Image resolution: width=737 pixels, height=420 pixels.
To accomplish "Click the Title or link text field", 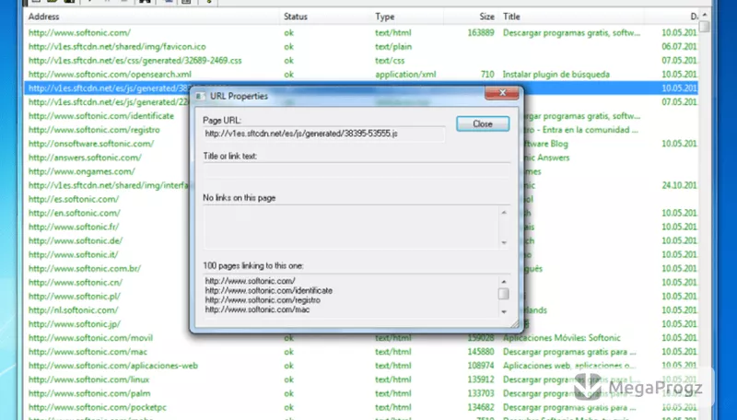I will (x=357, y=170).
